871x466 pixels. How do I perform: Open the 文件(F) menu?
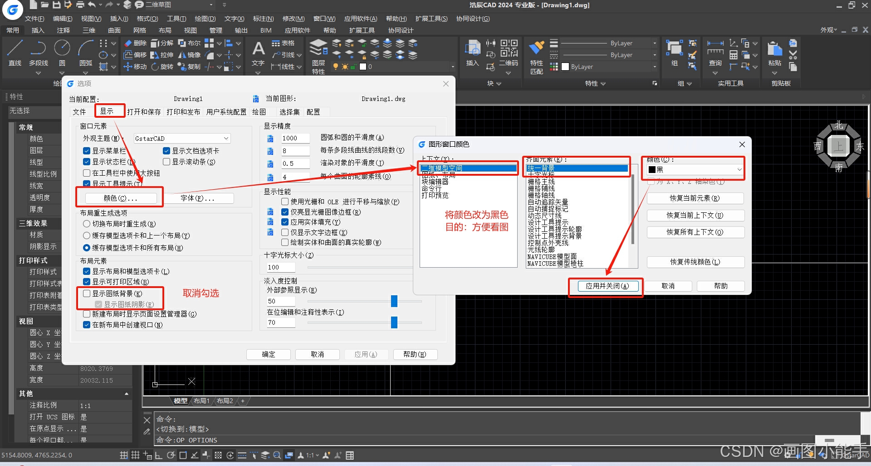(34, 19)
